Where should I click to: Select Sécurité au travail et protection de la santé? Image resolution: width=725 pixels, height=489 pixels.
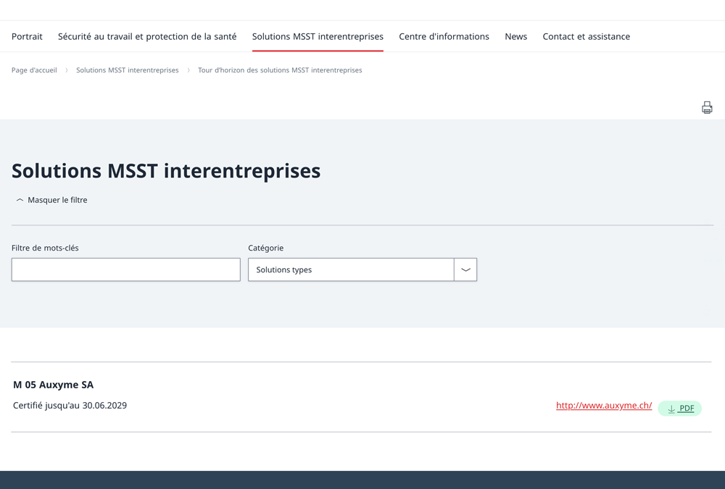click(x=147, y=36)
